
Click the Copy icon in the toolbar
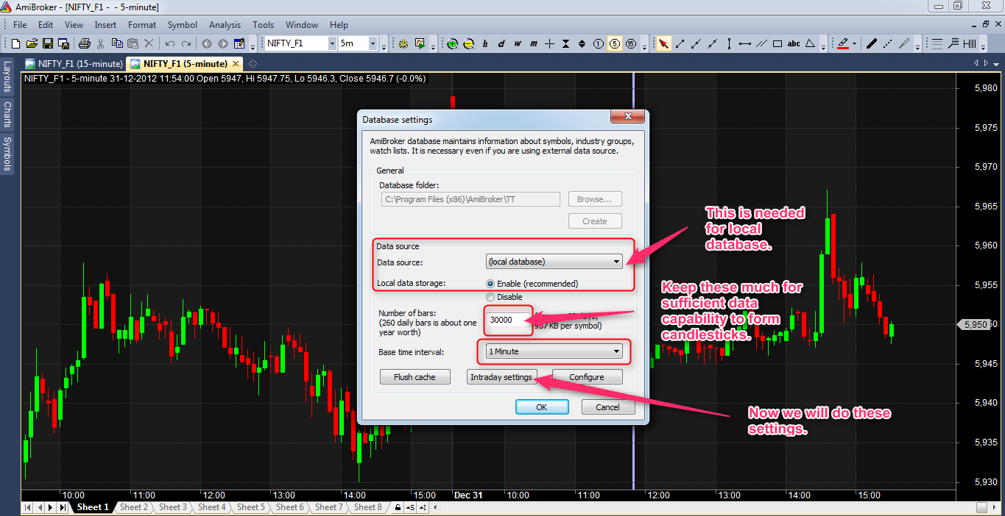click(x=117, y=43)
